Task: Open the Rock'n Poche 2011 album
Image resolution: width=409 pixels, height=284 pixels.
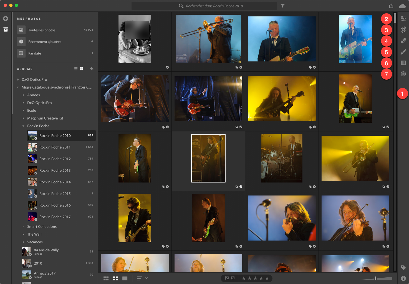Action: pos(61,147)
